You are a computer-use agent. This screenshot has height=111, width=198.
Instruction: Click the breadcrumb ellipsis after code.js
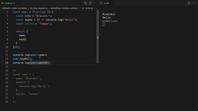click(97, 8)
